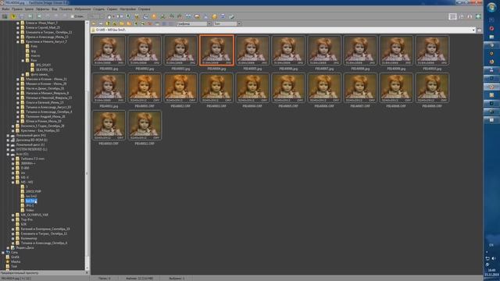The image size is (500, 281).
Task: Click the clock in the vertical taskbar
Action: click(491, 272)
